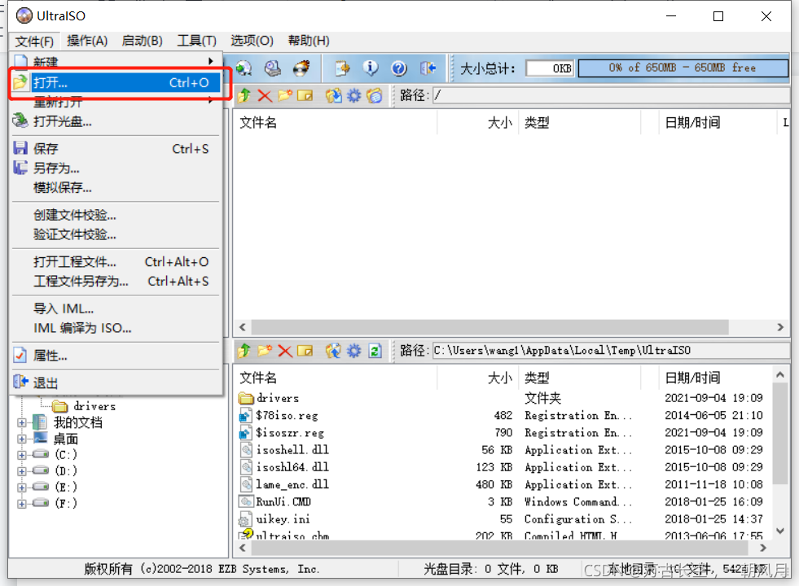
Task: Click the red X delete icon in image pane toolbar
Action: tap(265, 95)
